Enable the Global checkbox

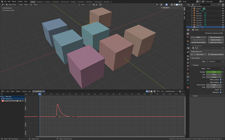coord(220,90)
